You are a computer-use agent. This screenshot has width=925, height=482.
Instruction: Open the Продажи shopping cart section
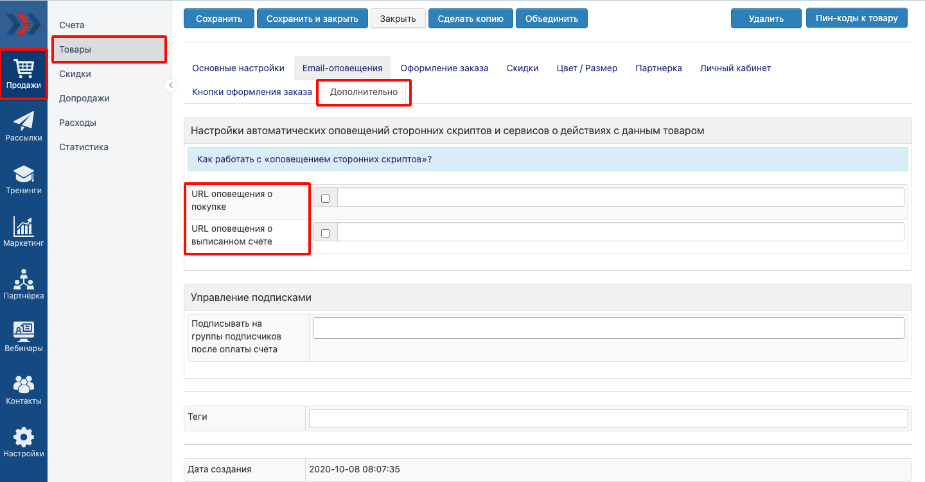click(24, 74)
